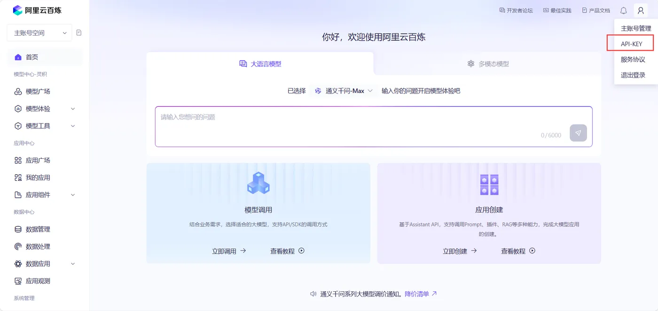Click play icon in 应用创建 card
The width and height of the screenshot is (658, 311).
point(533,251)
